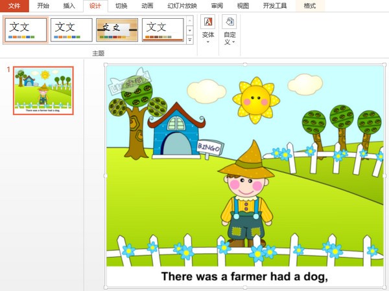
Task: Open the 文件 (File) menu
Action: click(x=15, y=6)
